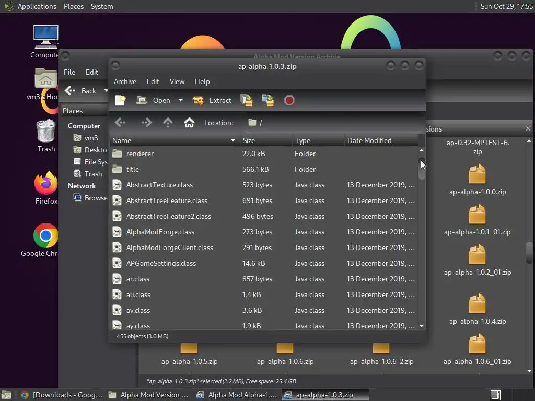Viewport: 535px width, 401px height.
Task: Click the archive list scroll down arrow
Action: 422,326
